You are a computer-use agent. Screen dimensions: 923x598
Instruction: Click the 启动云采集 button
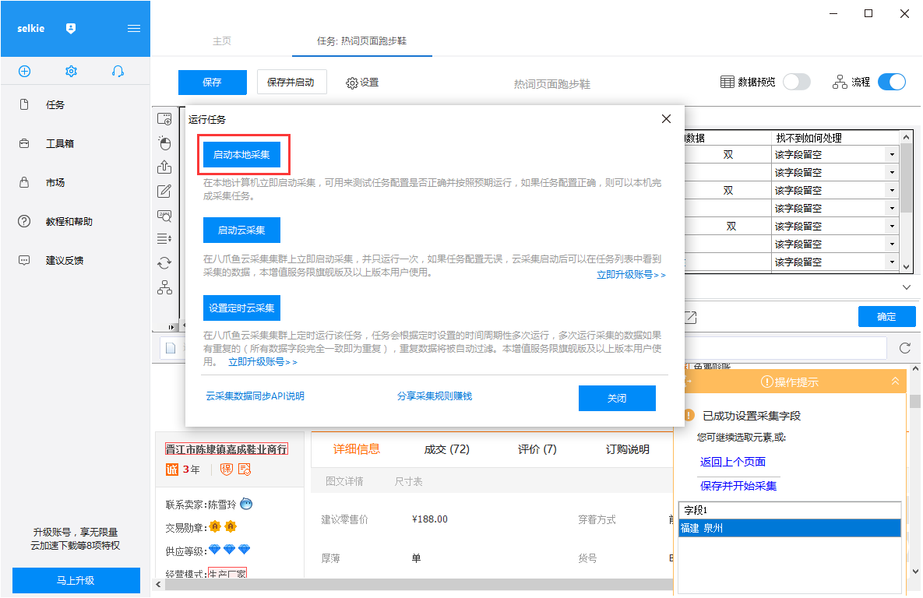241,230
